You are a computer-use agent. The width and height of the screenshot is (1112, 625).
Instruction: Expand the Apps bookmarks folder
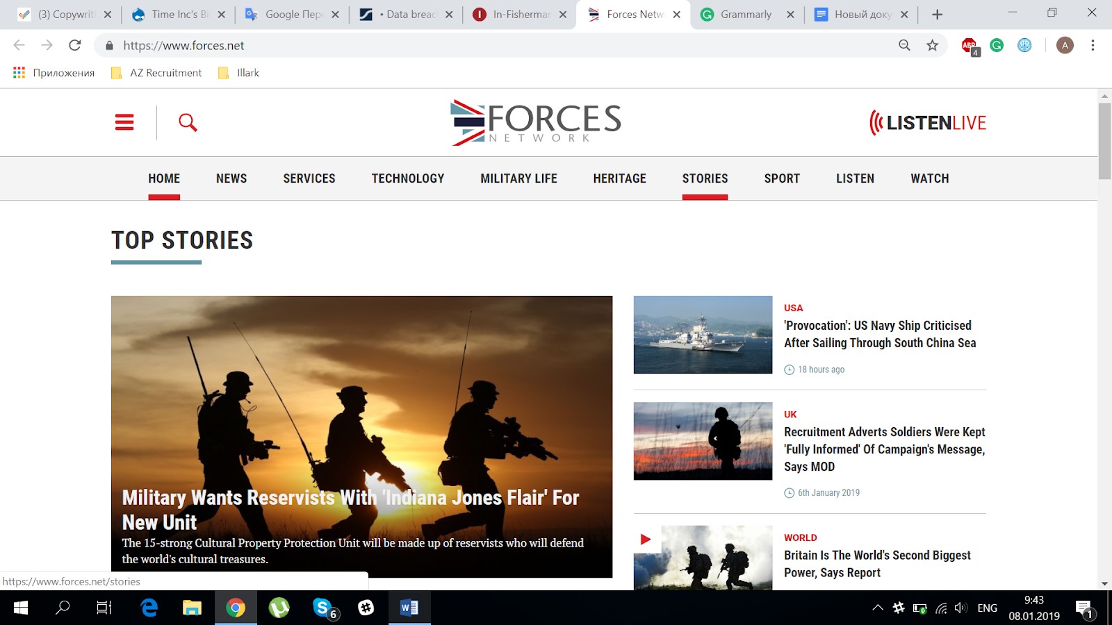52,72
